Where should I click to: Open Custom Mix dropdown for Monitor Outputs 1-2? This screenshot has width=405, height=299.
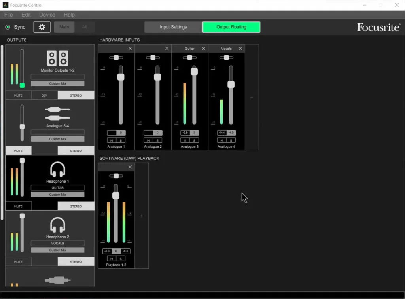click(x=58, y=84)
